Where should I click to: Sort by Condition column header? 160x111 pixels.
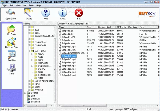coord(133,27)
